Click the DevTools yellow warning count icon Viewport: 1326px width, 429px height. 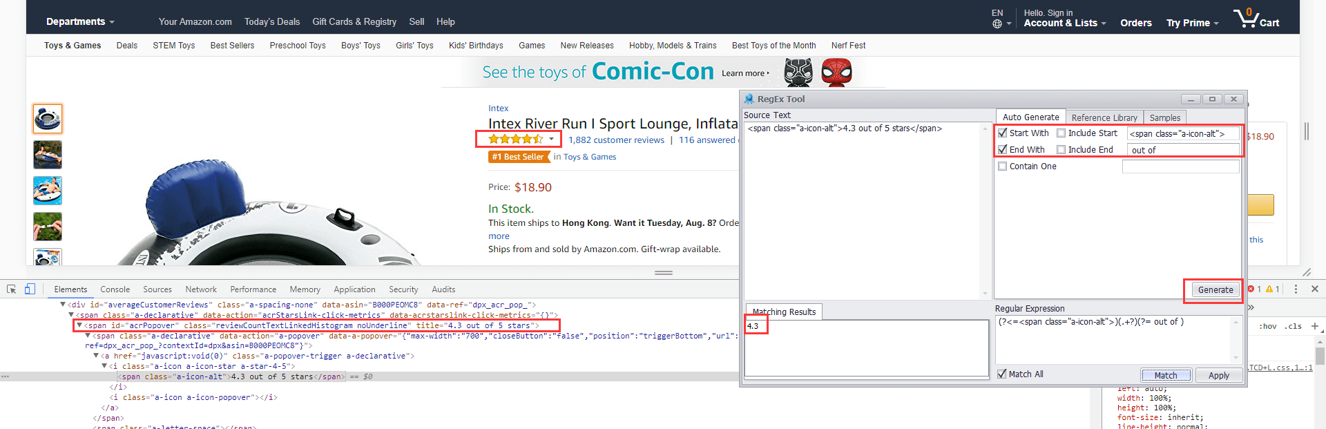(1269, 289)
